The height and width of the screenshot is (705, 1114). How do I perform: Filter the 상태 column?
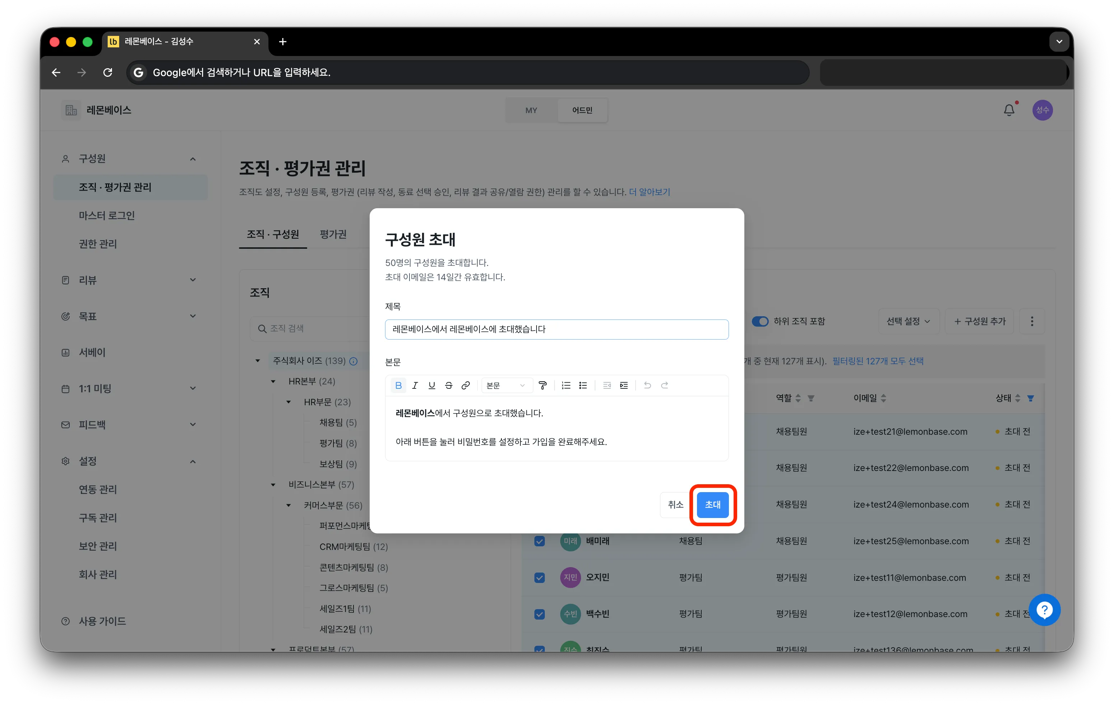(1031, 398)
